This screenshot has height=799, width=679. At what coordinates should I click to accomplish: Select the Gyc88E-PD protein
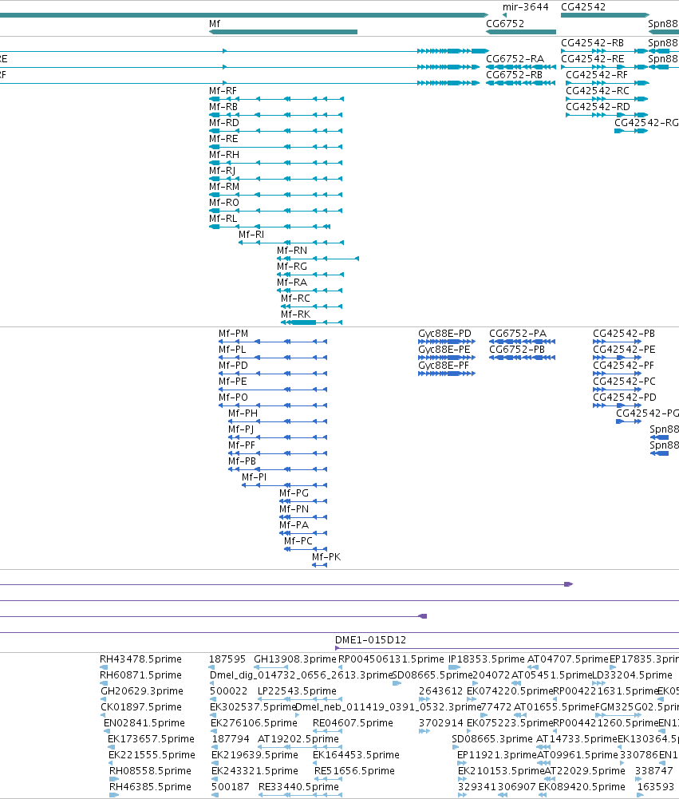pos(447,342)
